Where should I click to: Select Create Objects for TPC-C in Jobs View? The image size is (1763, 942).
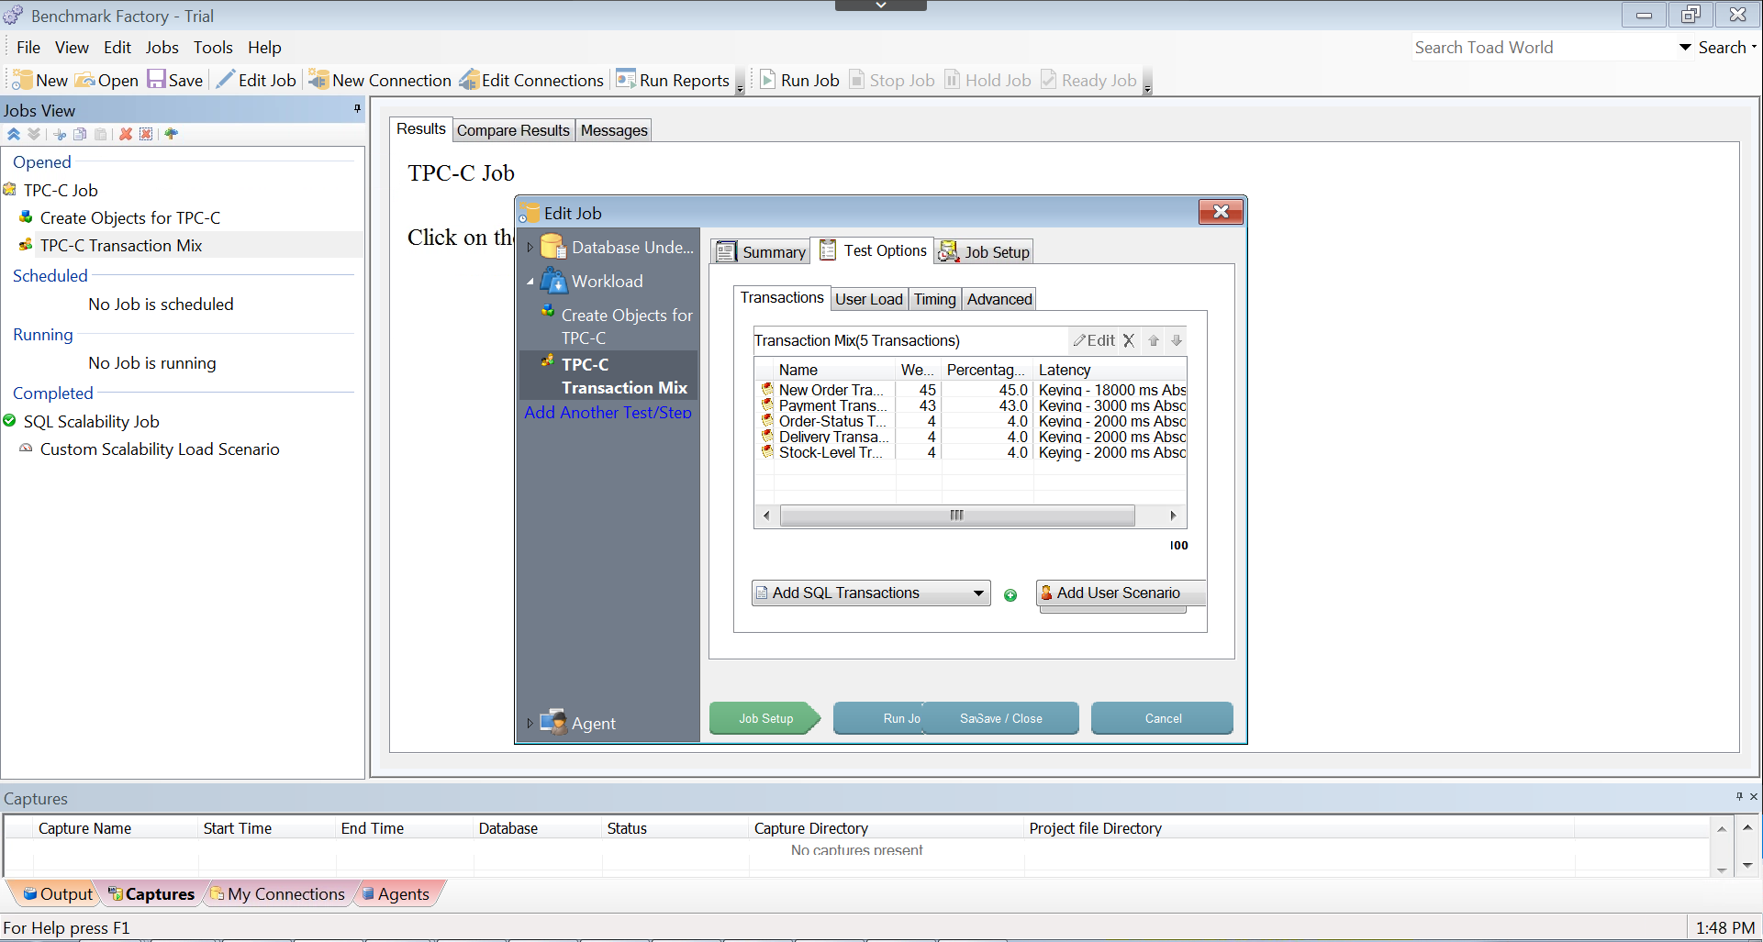[x=129, y=218]
